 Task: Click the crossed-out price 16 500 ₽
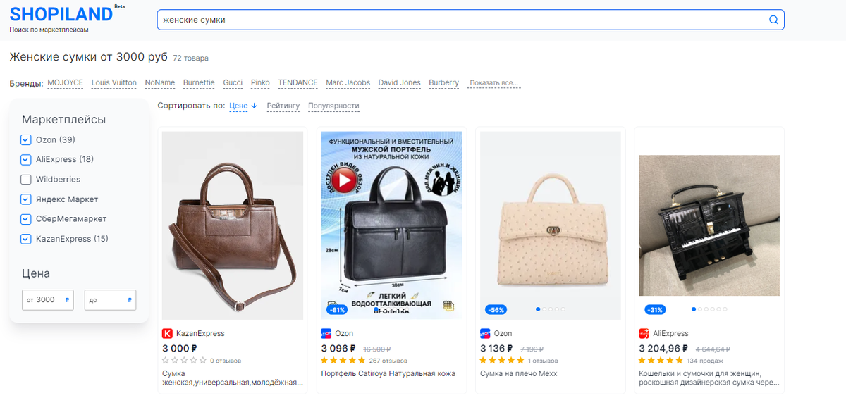tap(377, 349)
